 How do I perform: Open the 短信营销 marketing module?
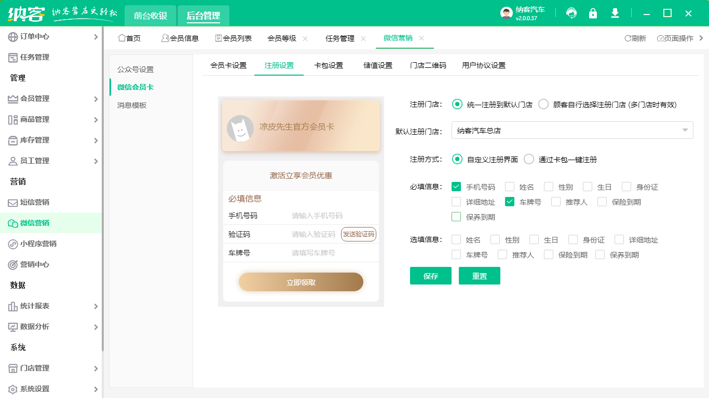click(x=31, y=202)
